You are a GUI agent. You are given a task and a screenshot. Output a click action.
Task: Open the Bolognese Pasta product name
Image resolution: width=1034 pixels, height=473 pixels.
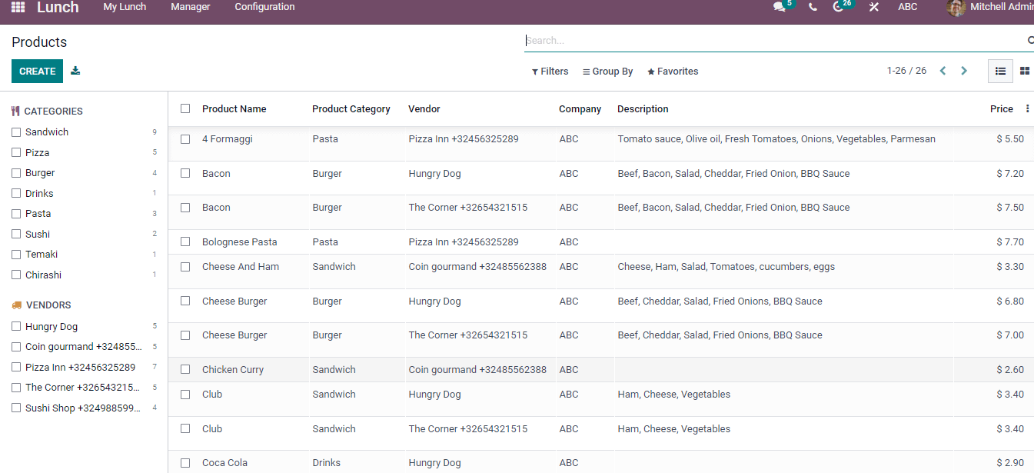(x=240, y=241)
